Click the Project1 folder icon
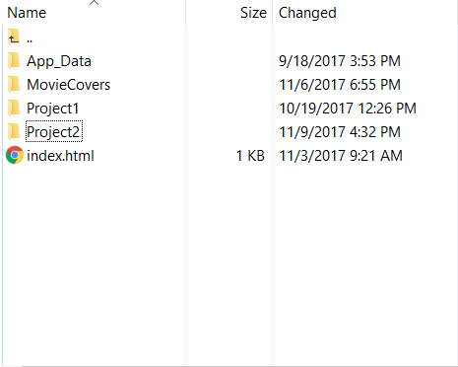Viewport: 458px width, 367px height. 14,109
